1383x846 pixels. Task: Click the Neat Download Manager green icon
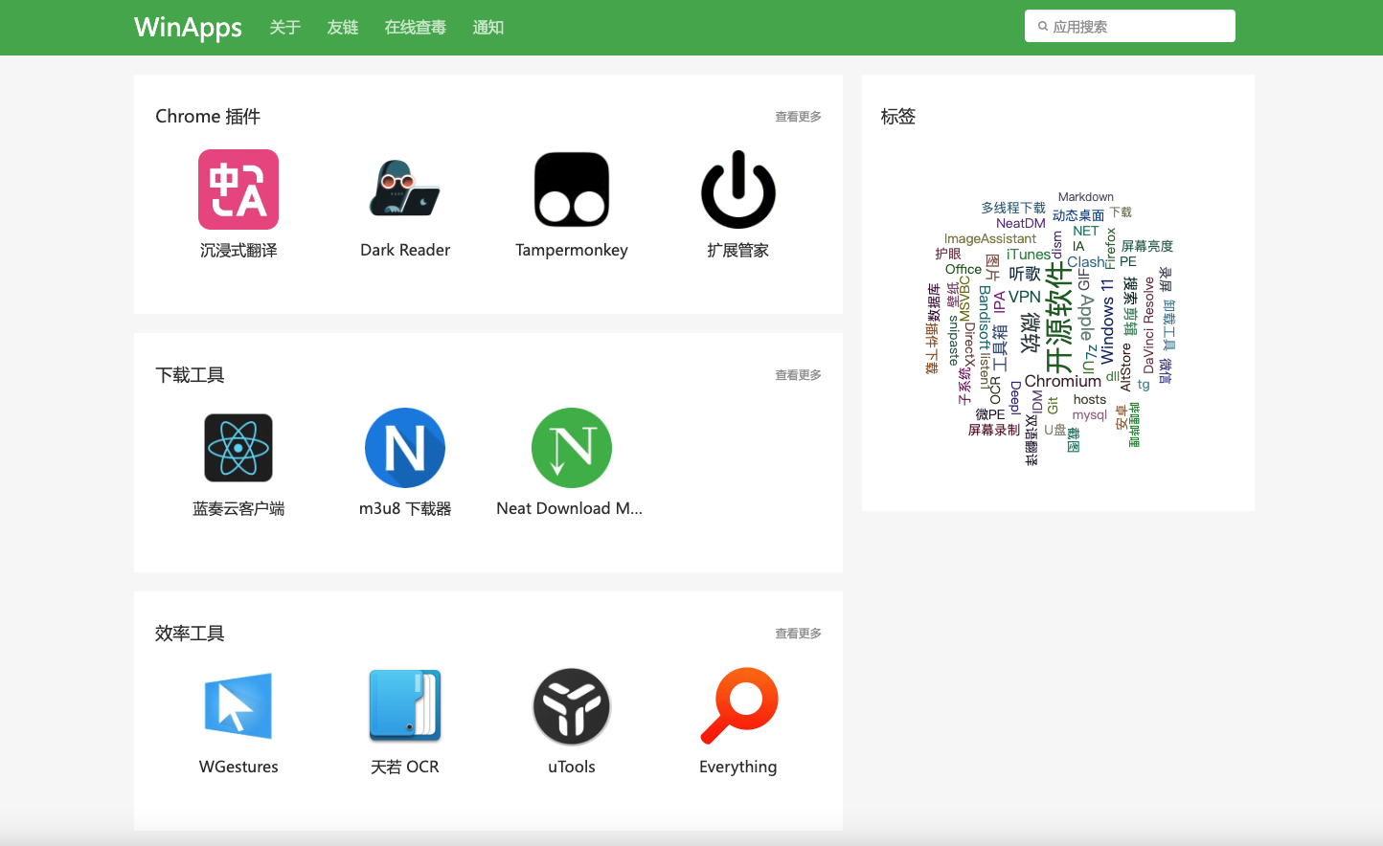(x=572, y=448)
